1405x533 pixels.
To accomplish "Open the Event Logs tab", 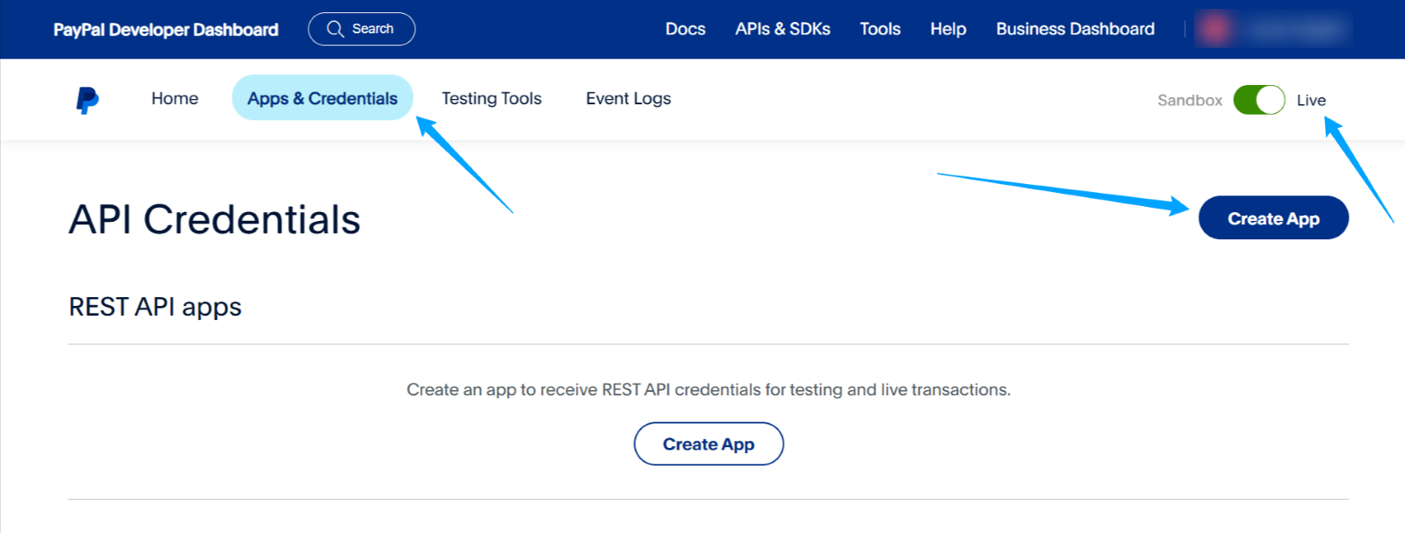I will click(x=628, y=98).
